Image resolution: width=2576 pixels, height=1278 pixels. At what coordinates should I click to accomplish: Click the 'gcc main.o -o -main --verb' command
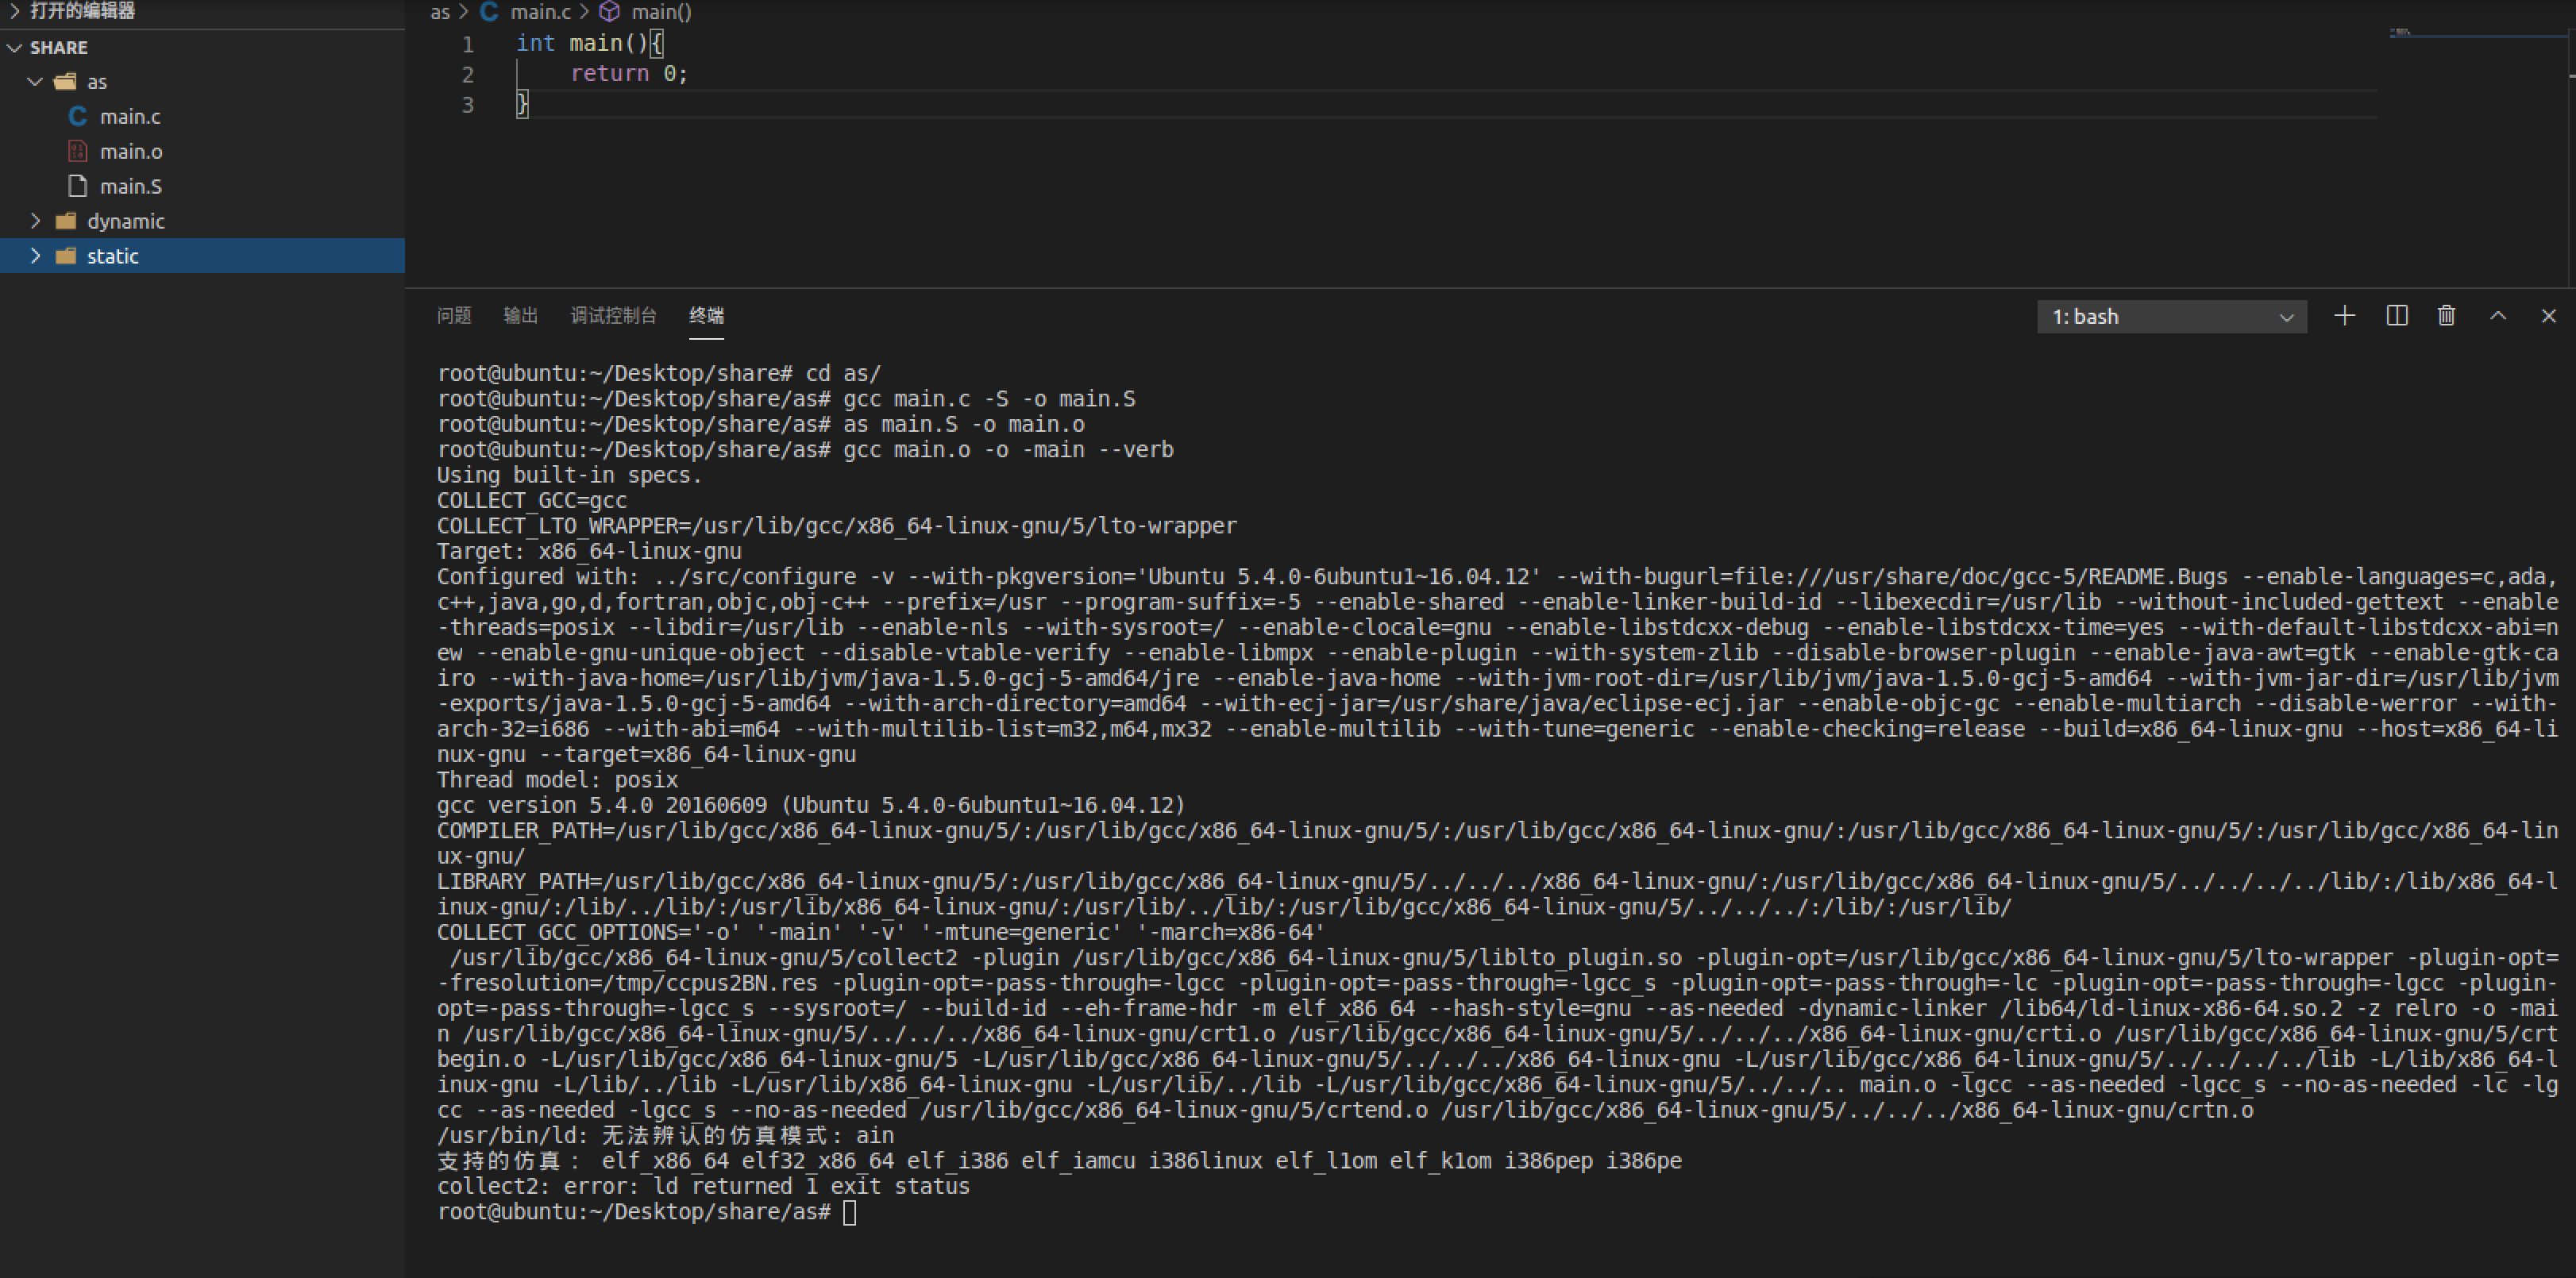pyautogui.click(x=1008, y=450)
